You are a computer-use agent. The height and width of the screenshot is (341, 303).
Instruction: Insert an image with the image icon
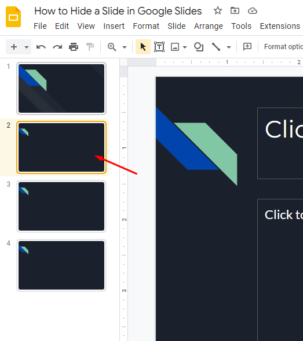pyautogui.click(x=175, y=47)
